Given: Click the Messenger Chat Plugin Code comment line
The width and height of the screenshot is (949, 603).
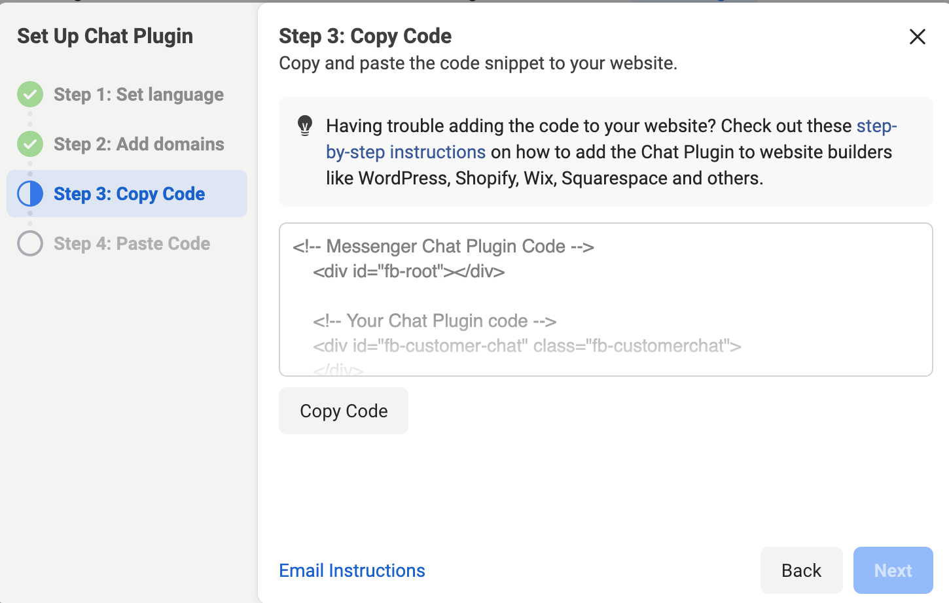Looking at the screenshot, I should click(444, 247).
